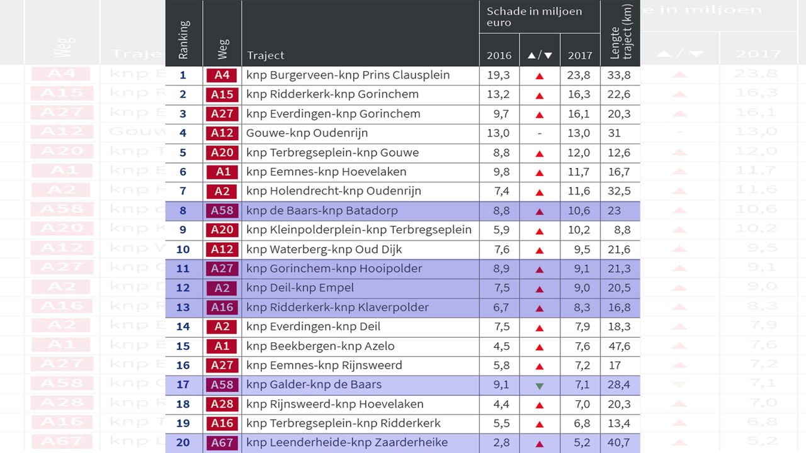This screenshot has width=806, height=453.
Task: Click the Traject column header
Action: point(266,55)
